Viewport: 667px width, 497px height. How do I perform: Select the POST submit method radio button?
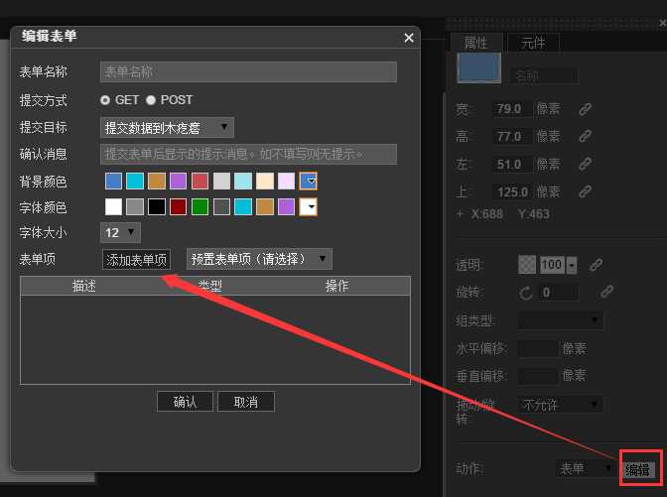pos(151,100)
